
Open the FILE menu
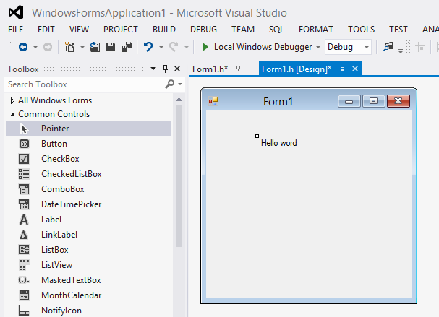[16, 30]
